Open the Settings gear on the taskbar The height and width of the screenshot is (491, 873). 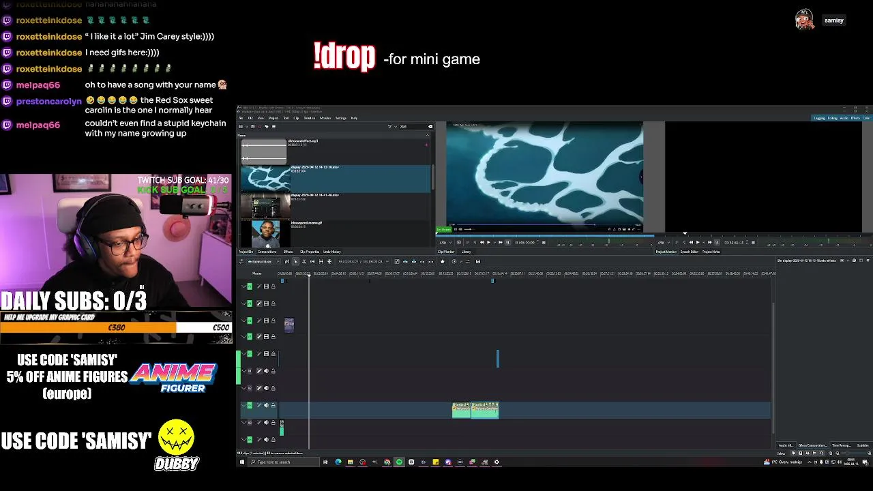click(497, 462)
